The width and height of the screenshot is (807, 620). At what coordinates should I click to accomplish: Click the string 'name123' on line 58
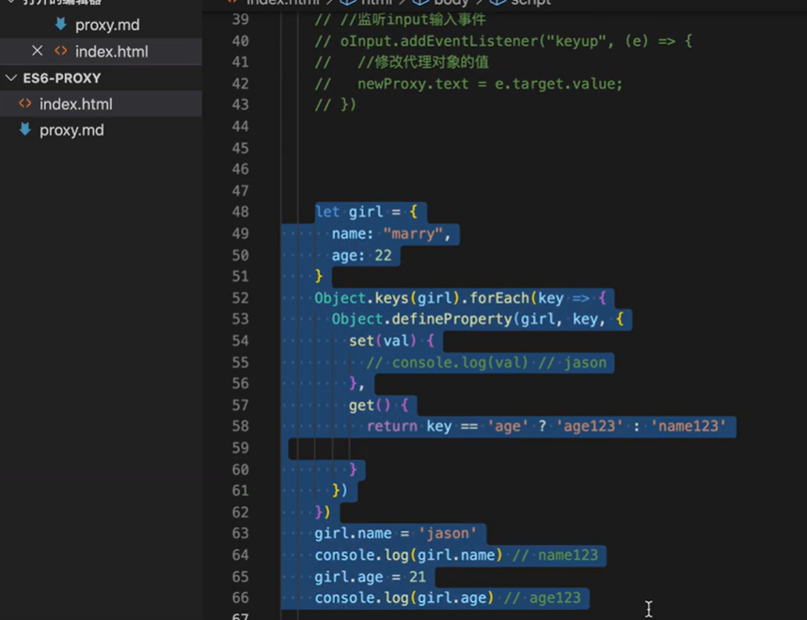(x=688, y=426)
